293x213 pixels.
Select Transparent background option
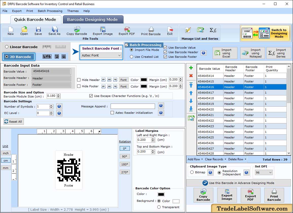pos(159,207)
